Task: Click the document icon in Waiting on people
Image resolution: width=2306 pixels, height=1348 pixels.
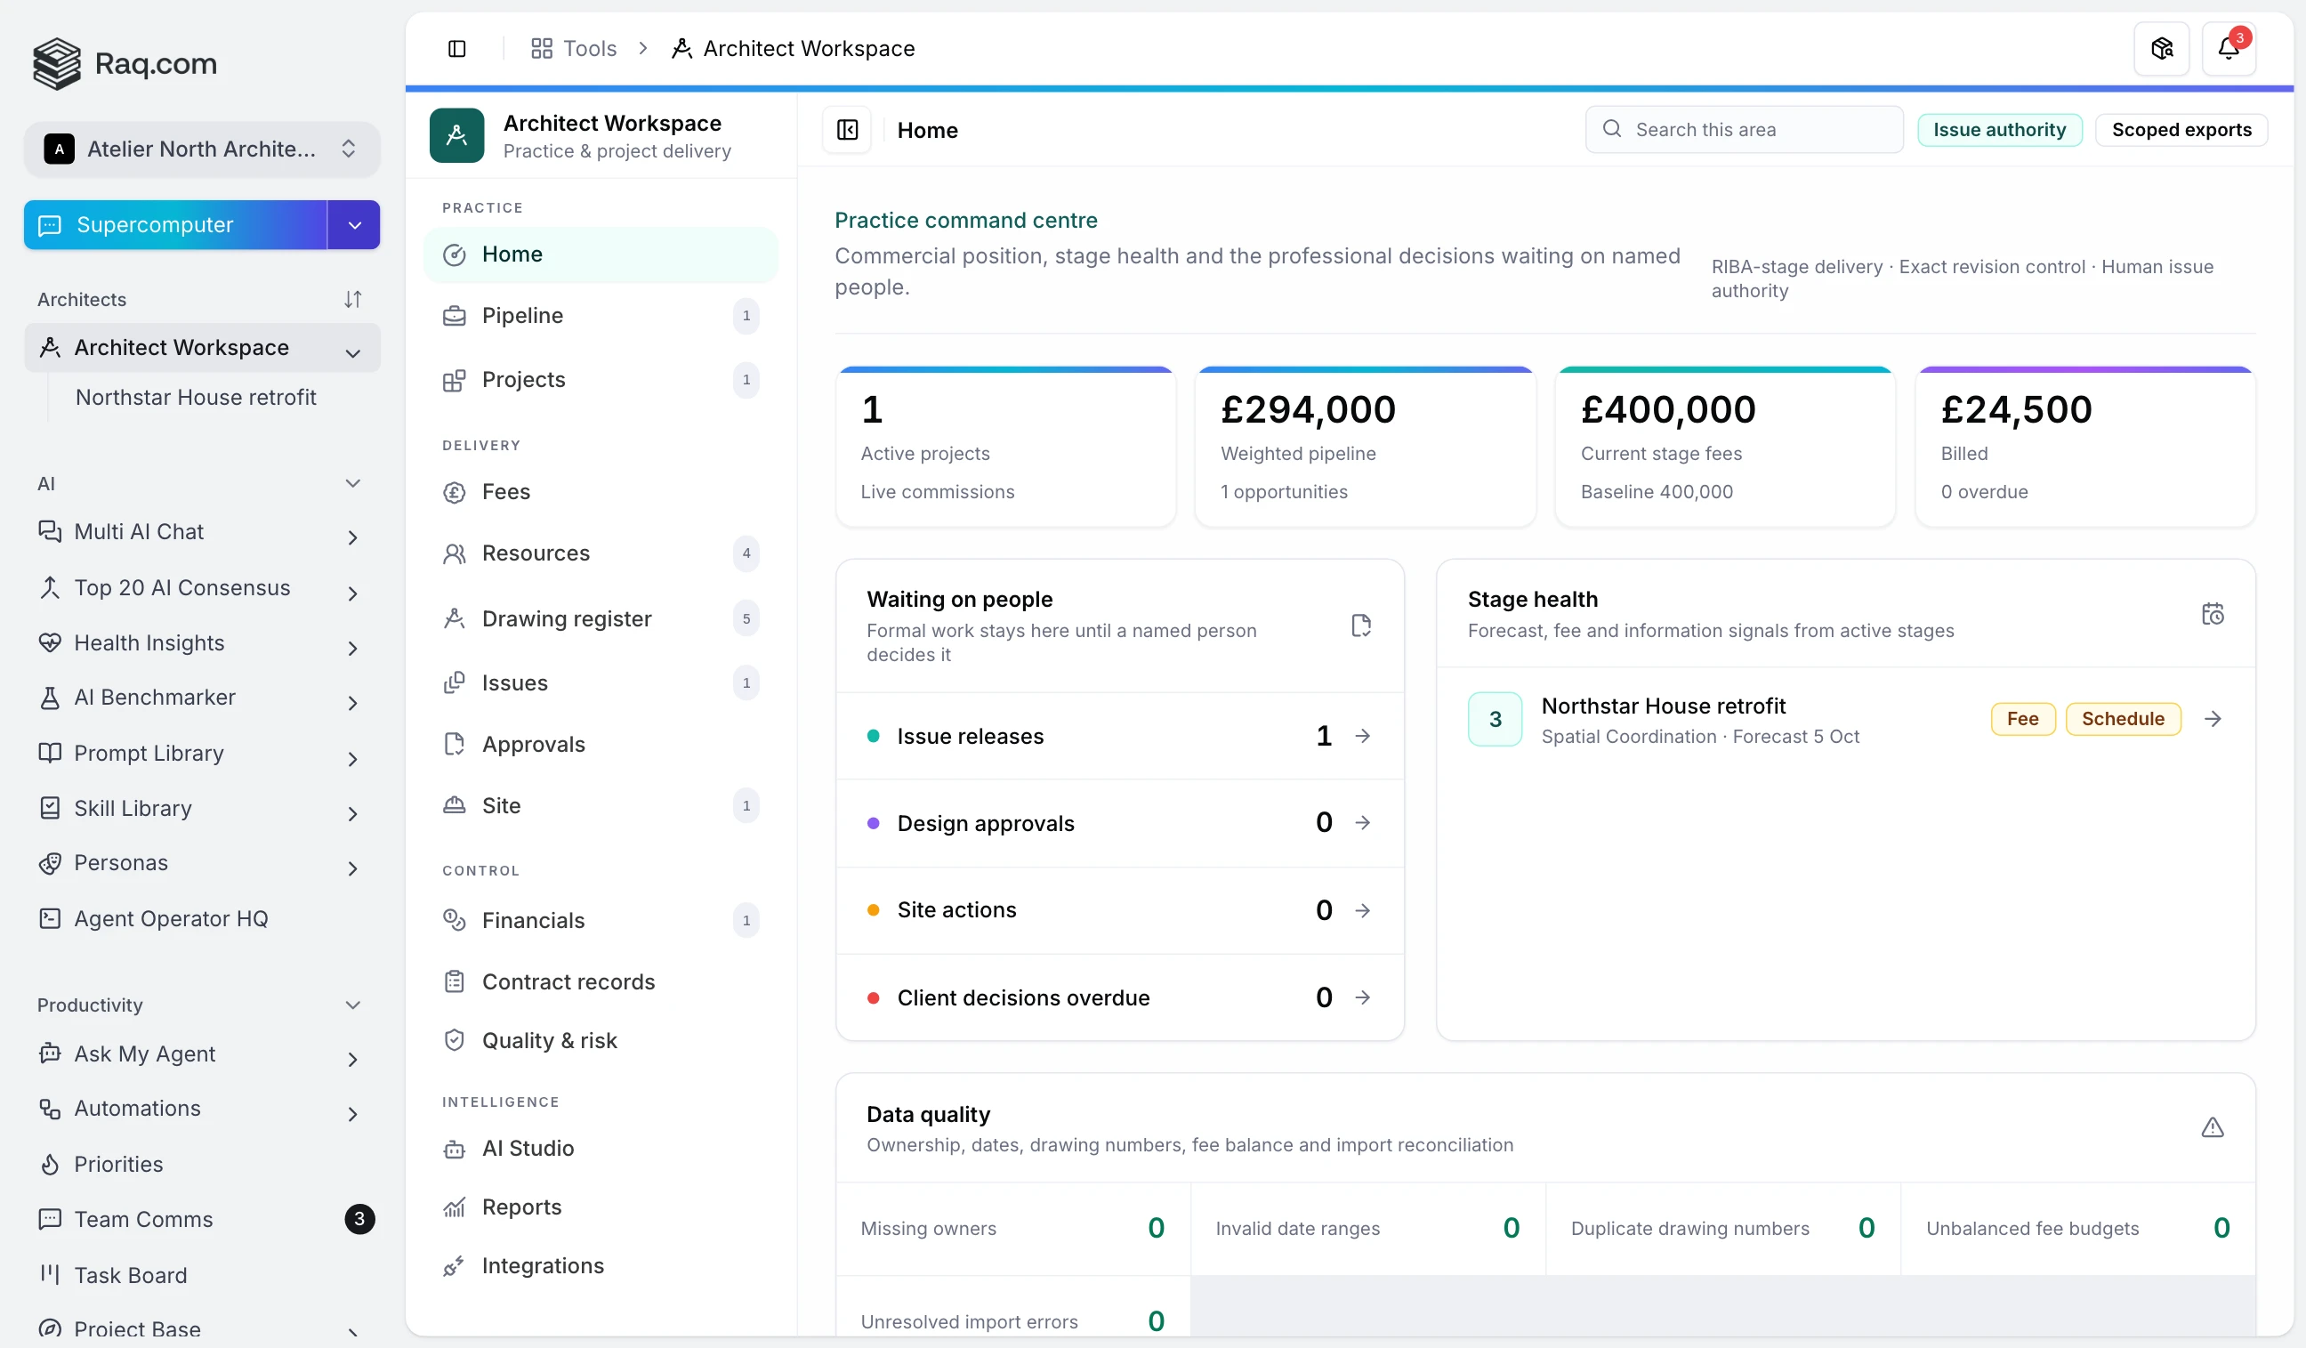Action: (1362, 625)
